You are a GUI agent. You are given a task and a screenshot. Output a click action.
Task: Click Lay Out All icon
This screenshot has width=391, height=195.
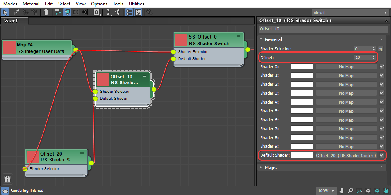tap(109, 12)
